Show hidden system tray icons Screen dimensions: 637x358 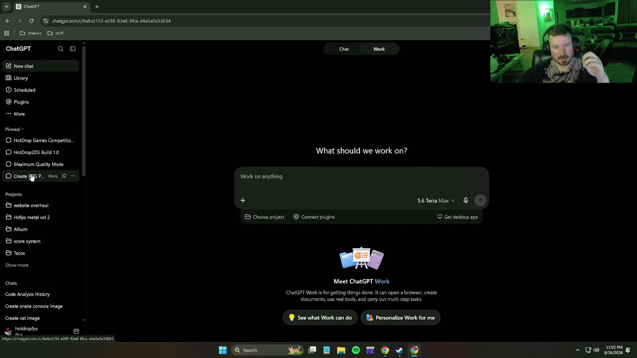tap(578, 350)
